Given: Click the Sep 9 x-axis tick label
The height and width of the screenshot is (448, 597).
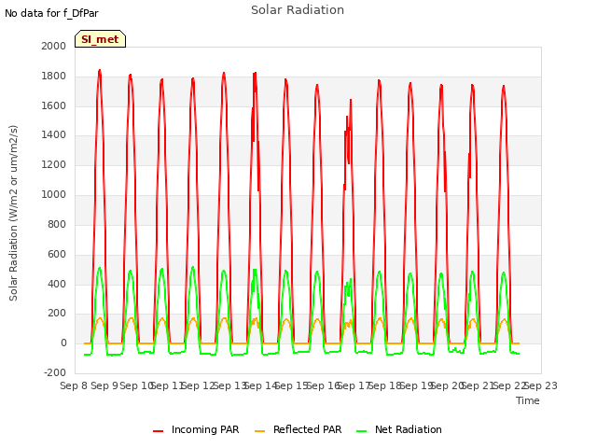Looking at the screenshot, I should point(104,385).
